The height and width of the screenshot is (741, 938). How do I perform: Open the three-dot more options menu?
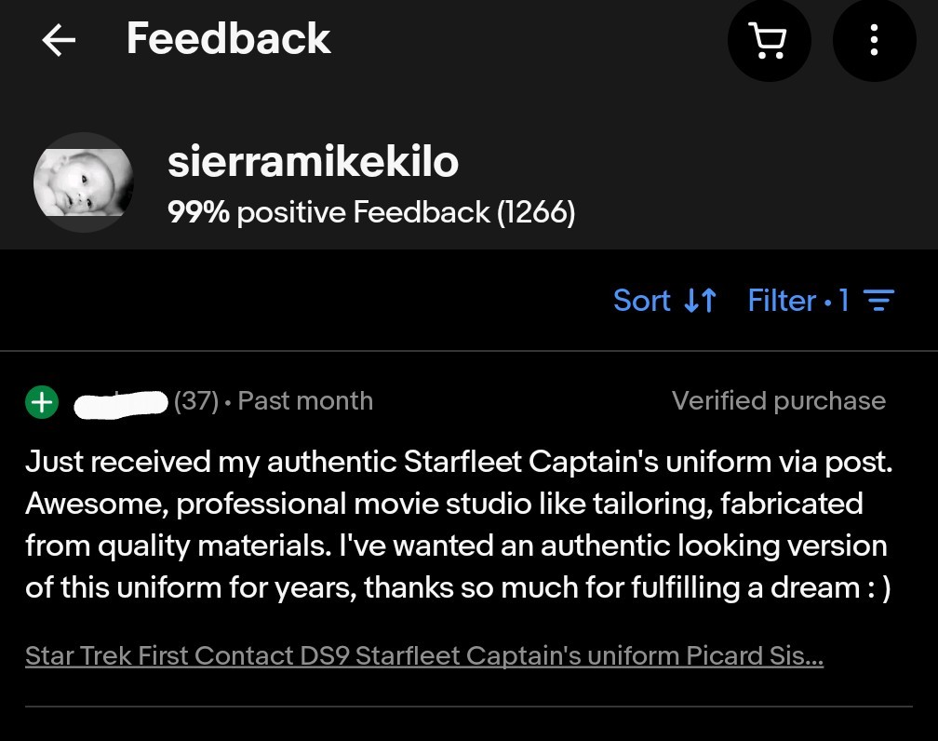[874, 40]
